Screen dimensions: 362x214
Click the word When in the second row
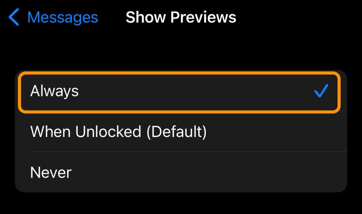tap(50, 132)
